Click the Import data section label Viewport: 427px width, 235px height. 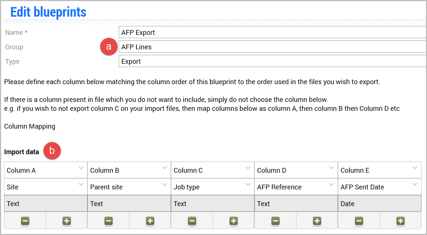click(x=22, y=152)
